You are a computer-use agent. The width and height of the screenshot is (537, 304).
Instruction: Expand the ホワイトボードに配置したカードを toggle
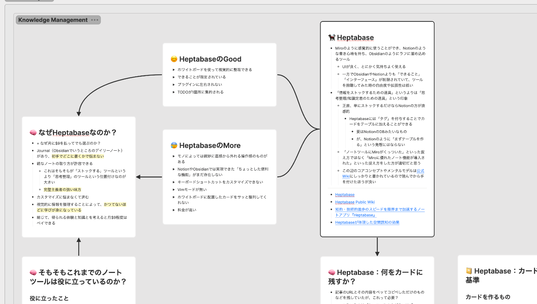pos(174,197)
